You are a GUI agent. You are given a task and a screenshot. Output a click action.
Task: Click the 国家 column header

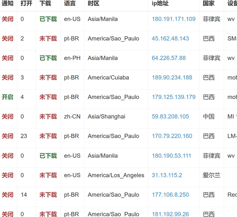point(208,3)
